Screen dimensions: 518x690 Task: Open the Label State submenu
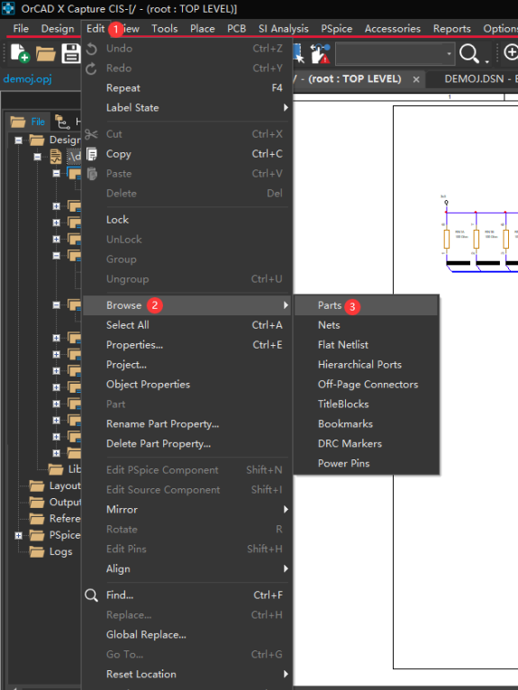pos(187,108)
